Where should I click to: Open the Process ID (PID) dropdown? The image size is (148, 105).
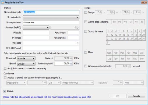point(36,28)
